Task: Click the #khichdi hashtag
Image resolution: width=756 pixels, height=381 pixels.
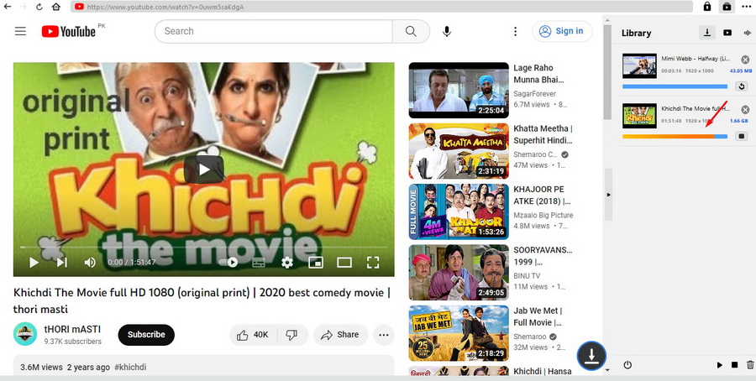Action: click(x=130, y=367)
